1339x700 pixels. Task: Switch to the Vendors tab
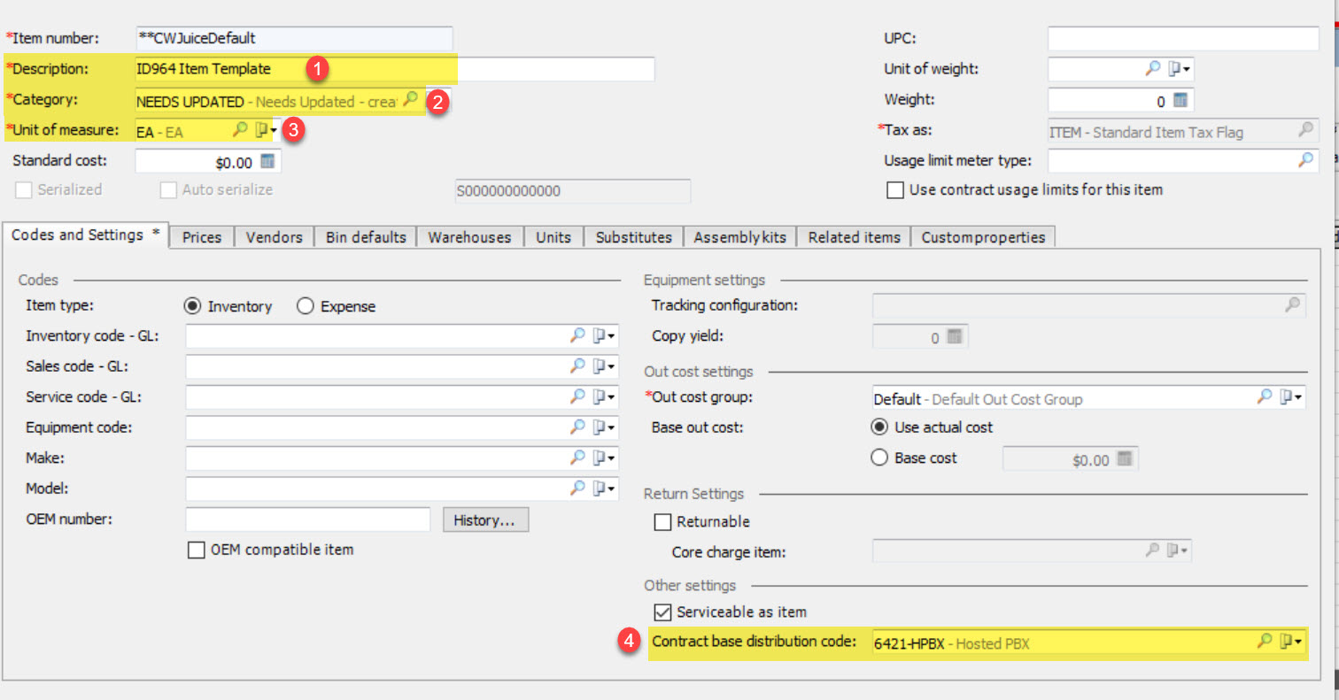pyautogui.click(x=275, y=237)
